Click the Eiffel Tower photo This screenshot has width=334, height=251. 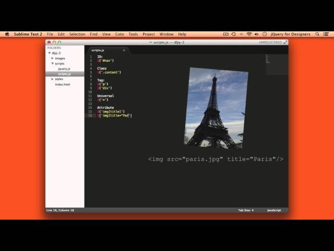point(216,108)
